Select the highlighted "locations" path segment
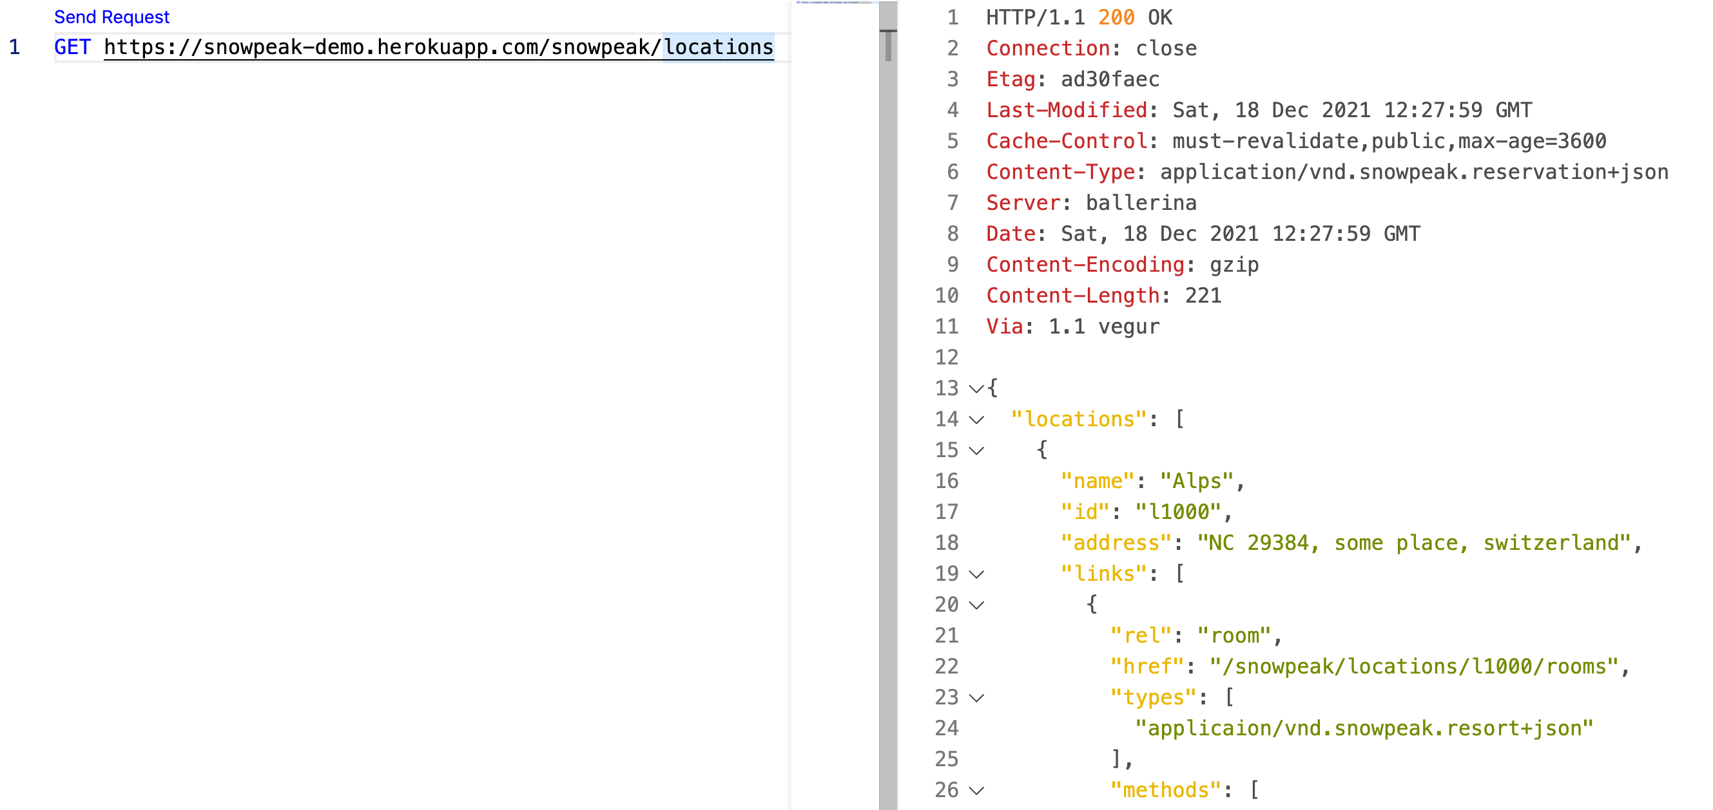This screenshot has height=810, width=1713. pos(718,46)
